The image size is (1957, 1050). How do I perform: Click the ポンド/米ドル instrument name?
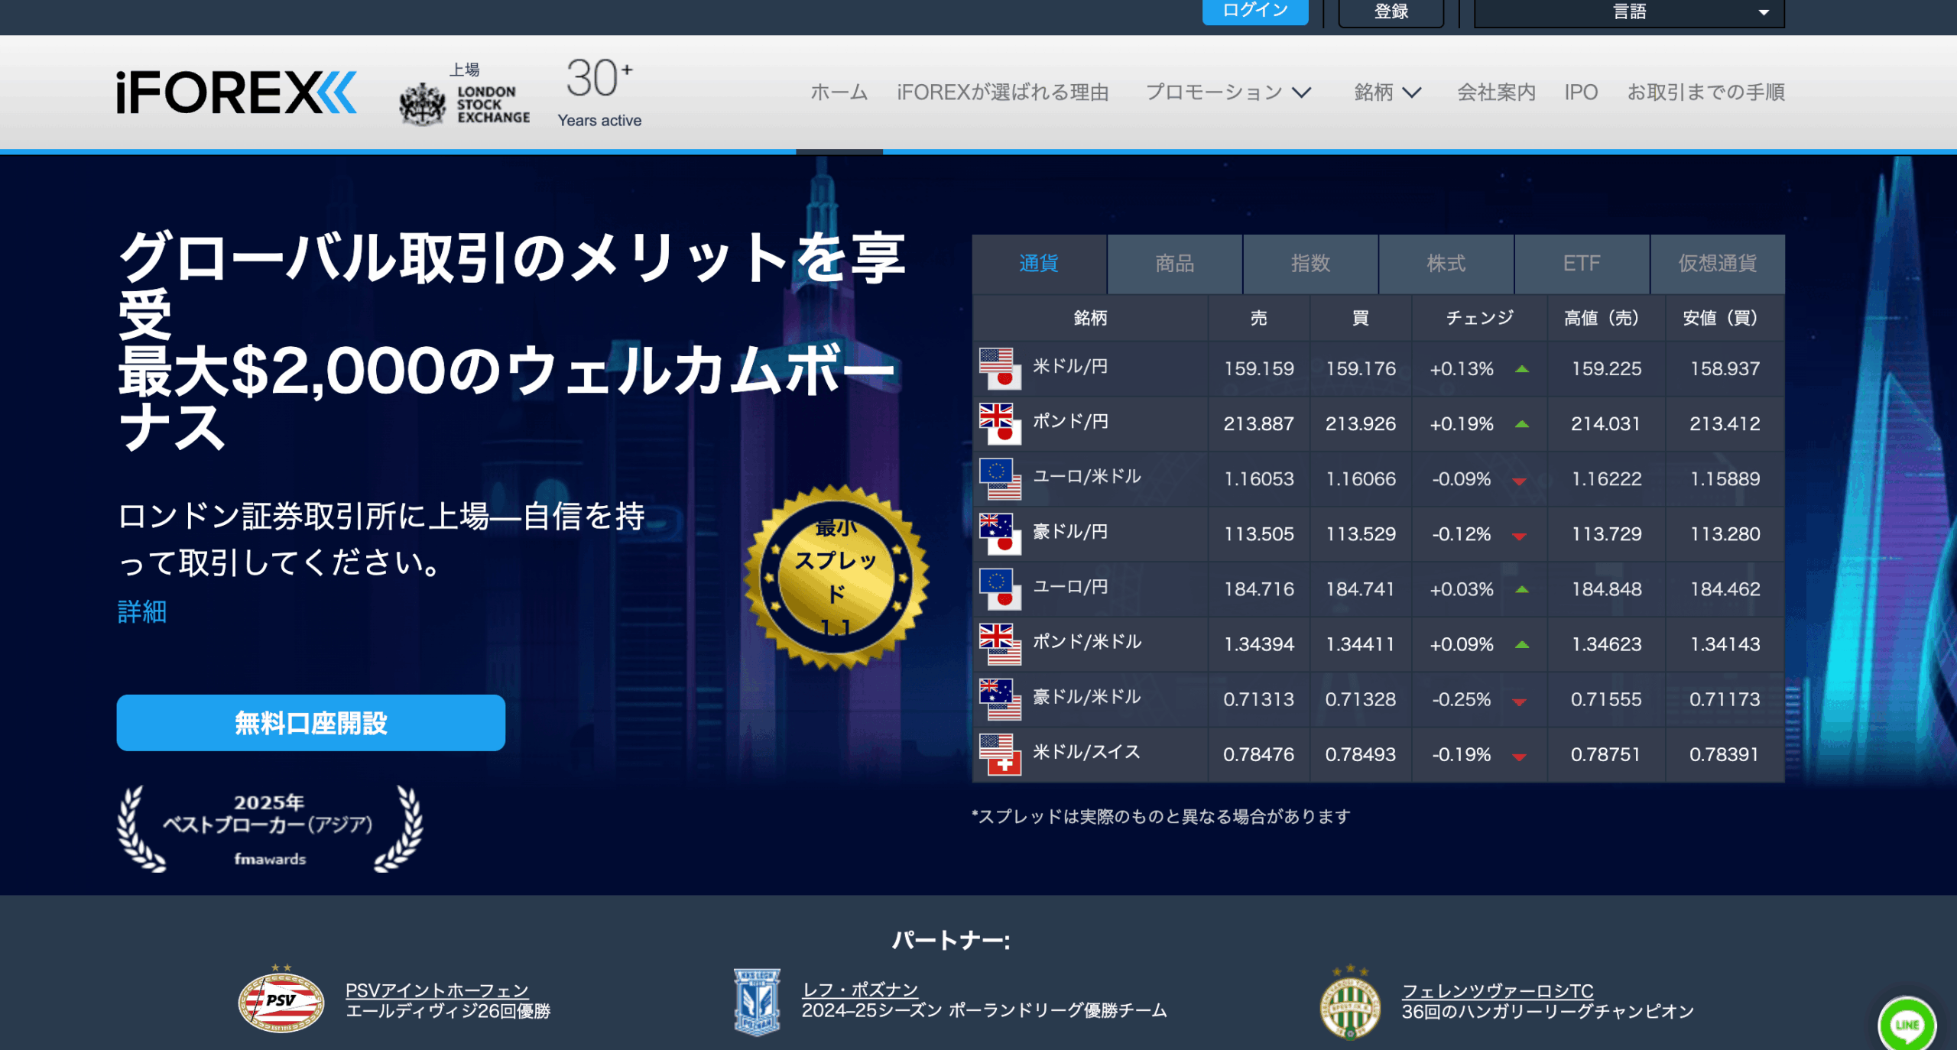(1087, 641)
